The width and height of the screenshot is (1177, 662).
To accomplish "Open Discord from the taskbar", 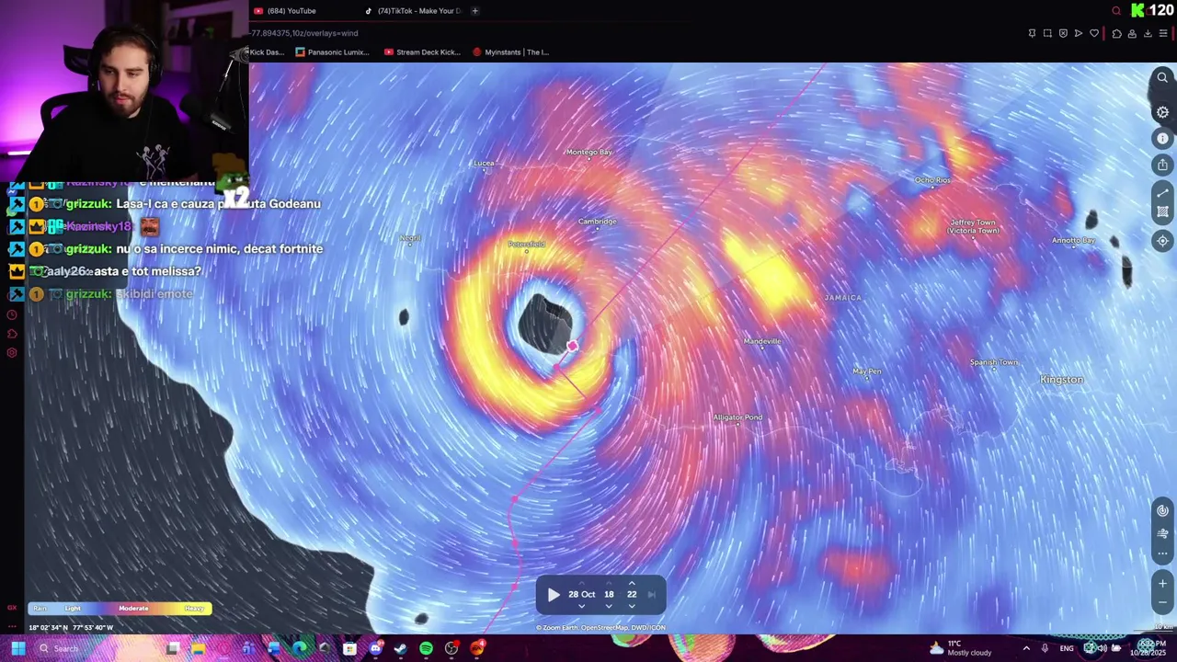I will (x=375, y=649).
